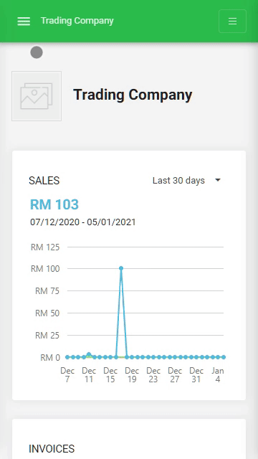Image resolution: width=258 pixels, height=459 pixels.
Task: Open the Last 30 days dropdown
Action: tap(186, 181)
